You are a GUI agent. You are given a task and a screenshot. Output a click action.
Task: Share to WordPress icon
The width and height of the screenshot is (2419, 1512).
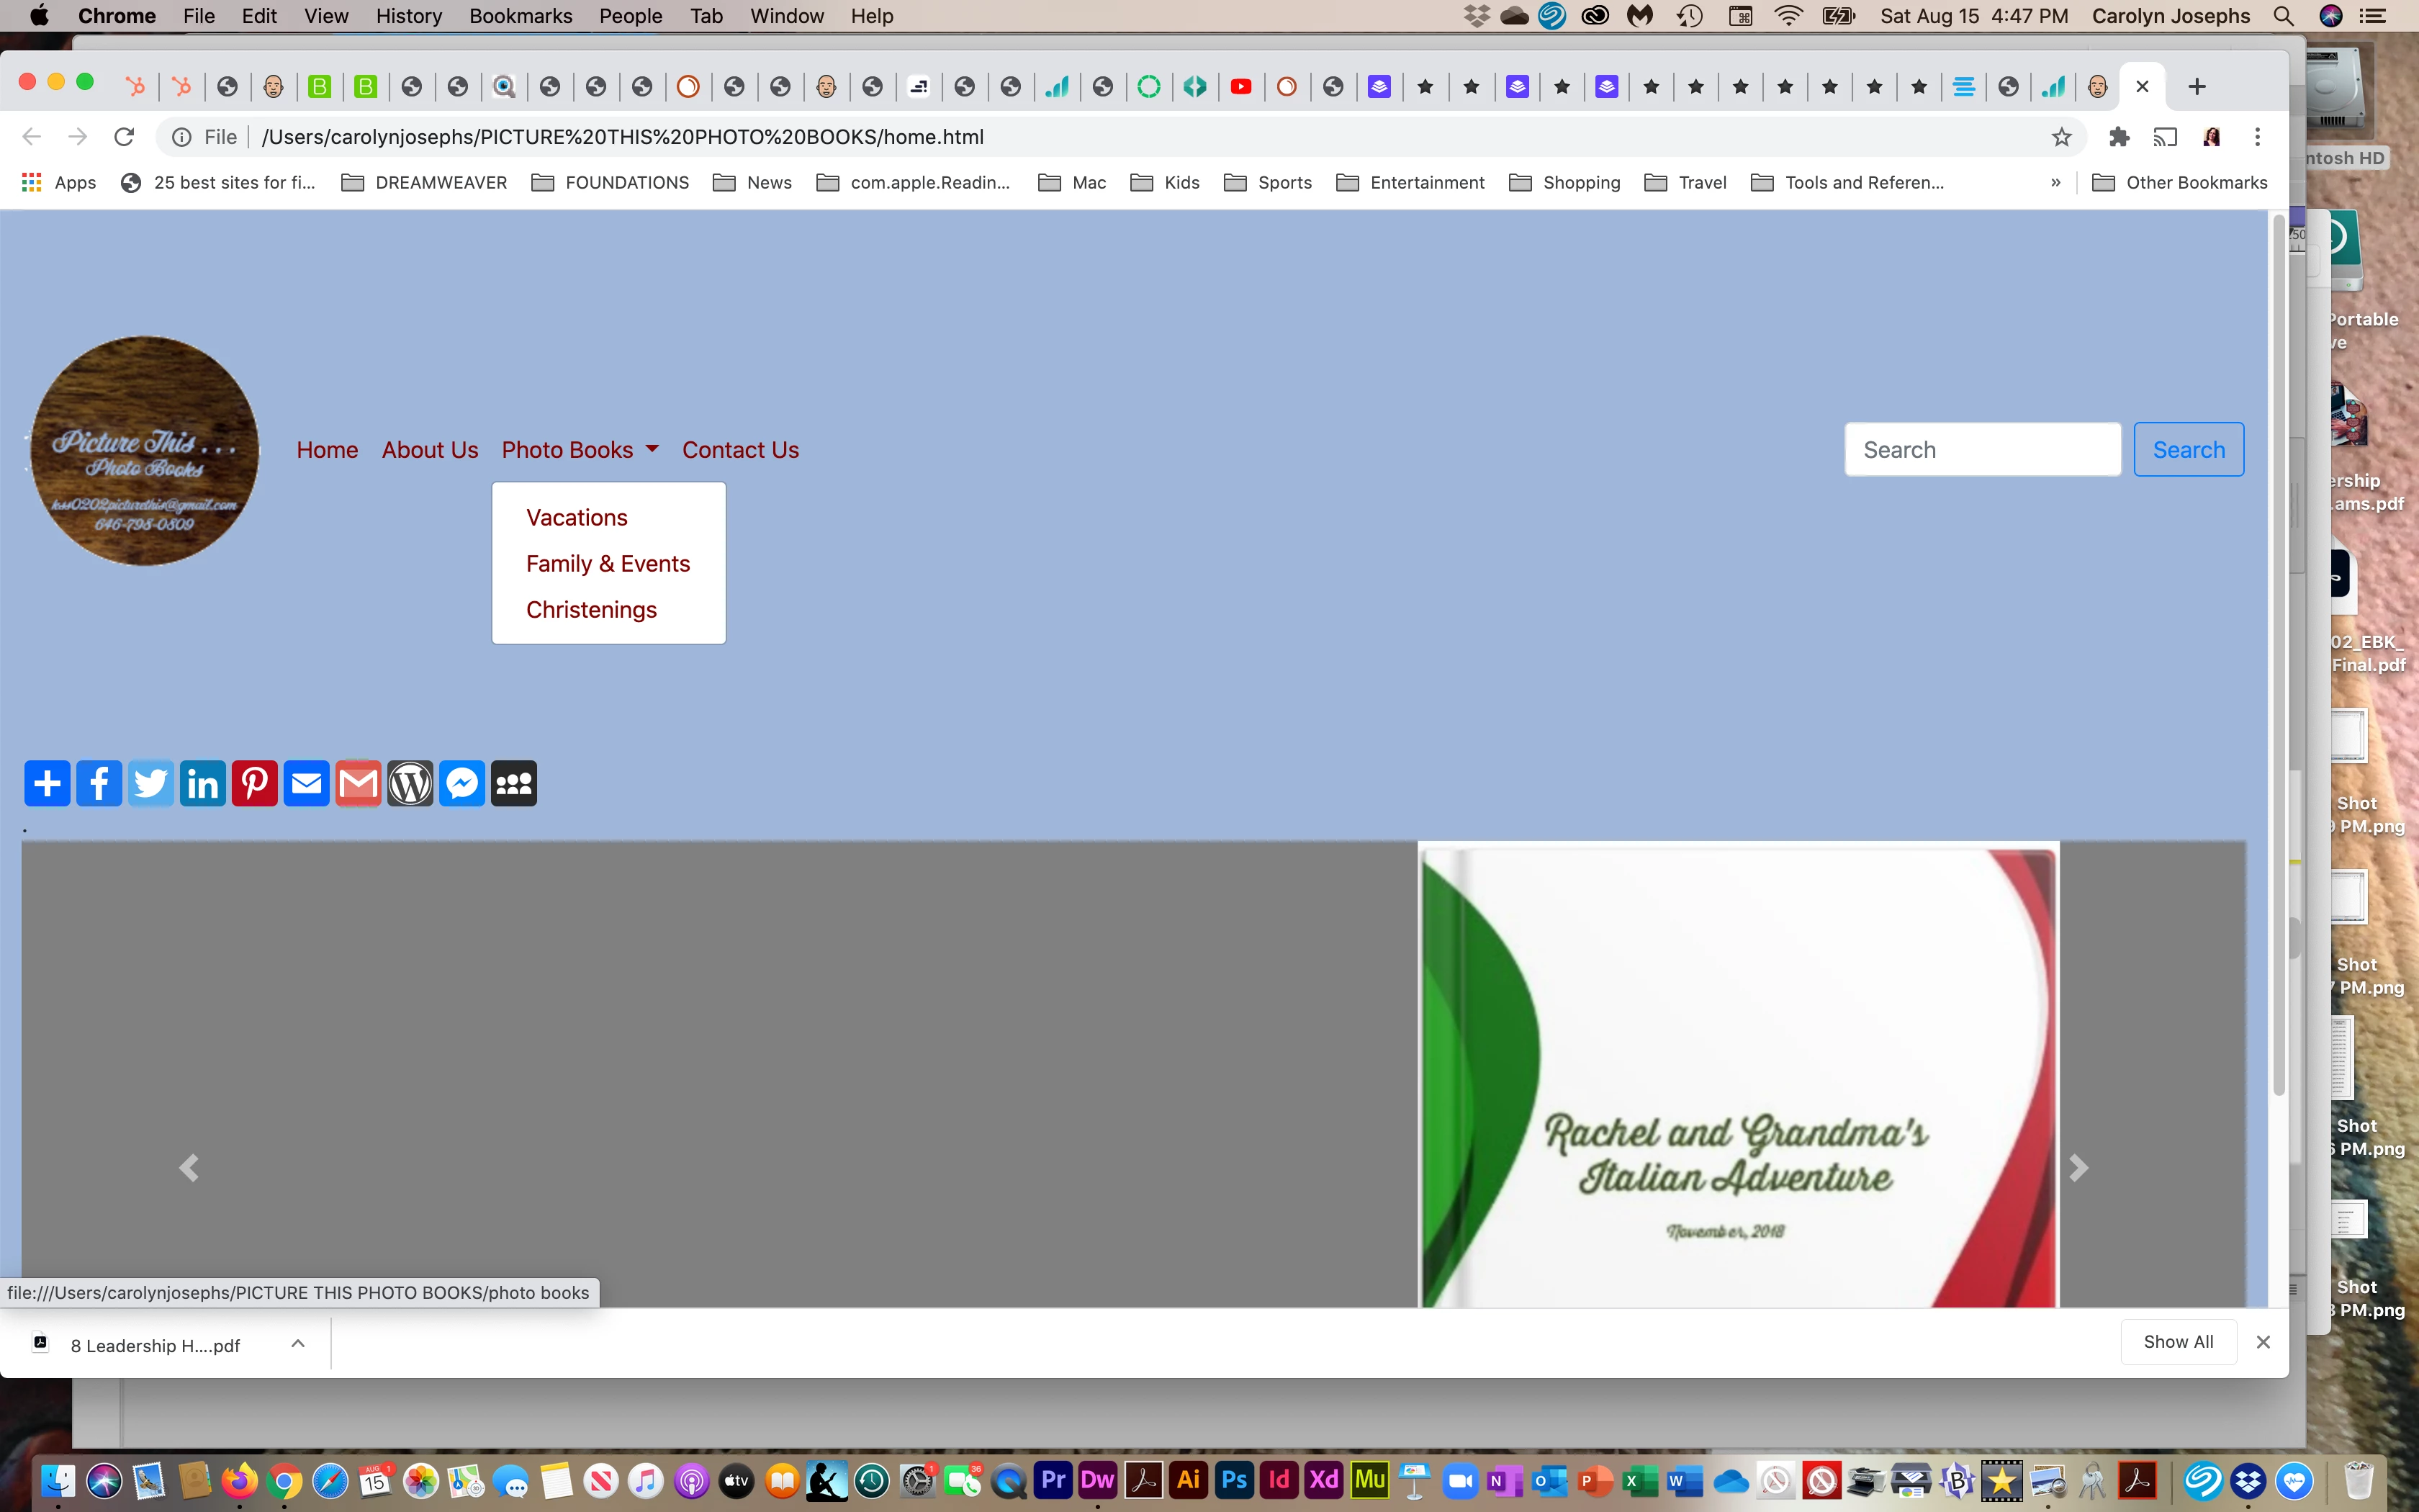pyautogui.click(x=410, y=783)
